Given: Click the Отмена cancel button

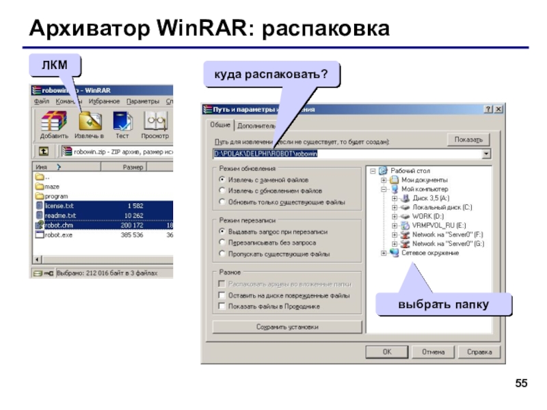Looking at the screenshot, I should tap(433, 352).
